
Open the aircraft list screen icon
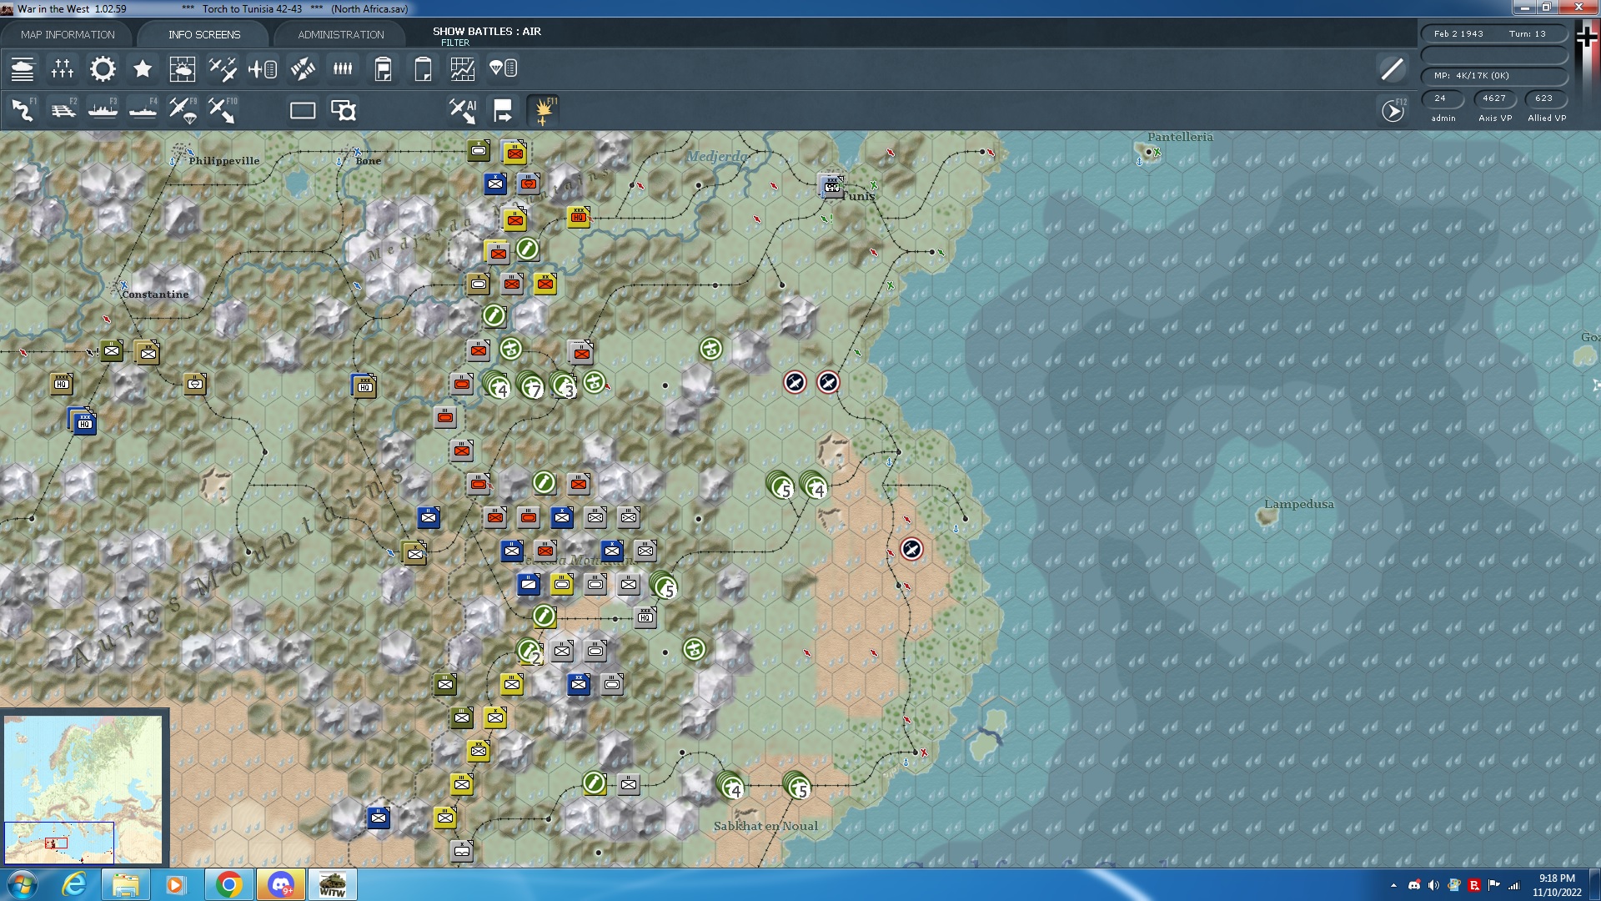[262, 69]
